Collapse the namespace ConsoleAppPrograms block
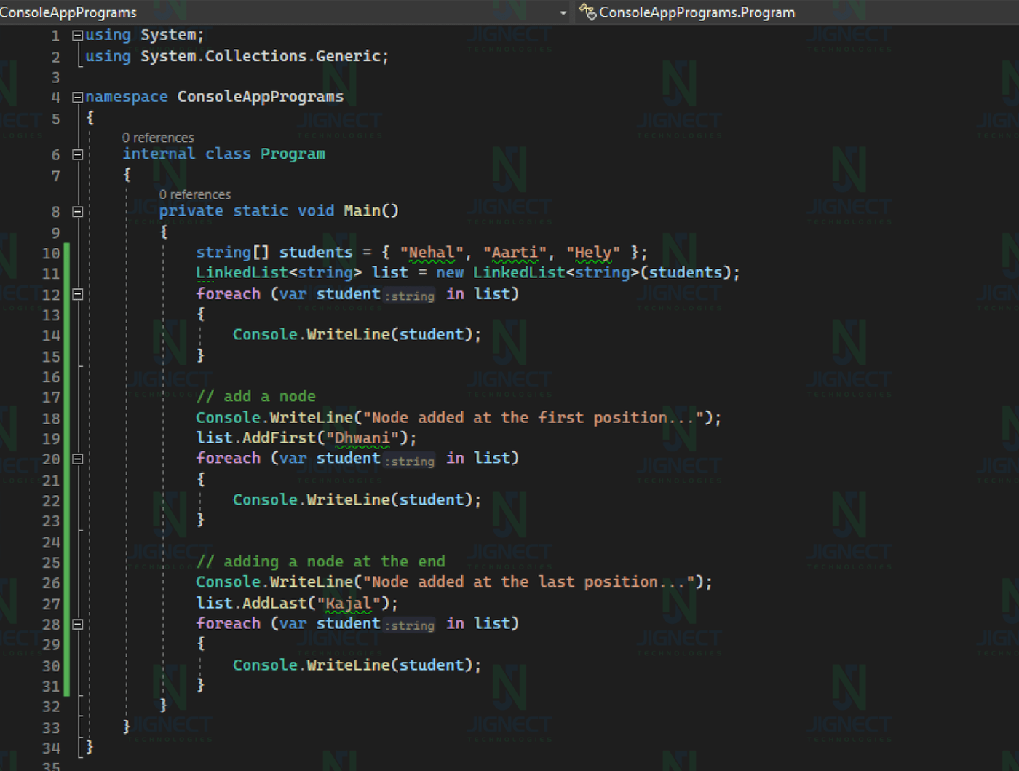 77,97
